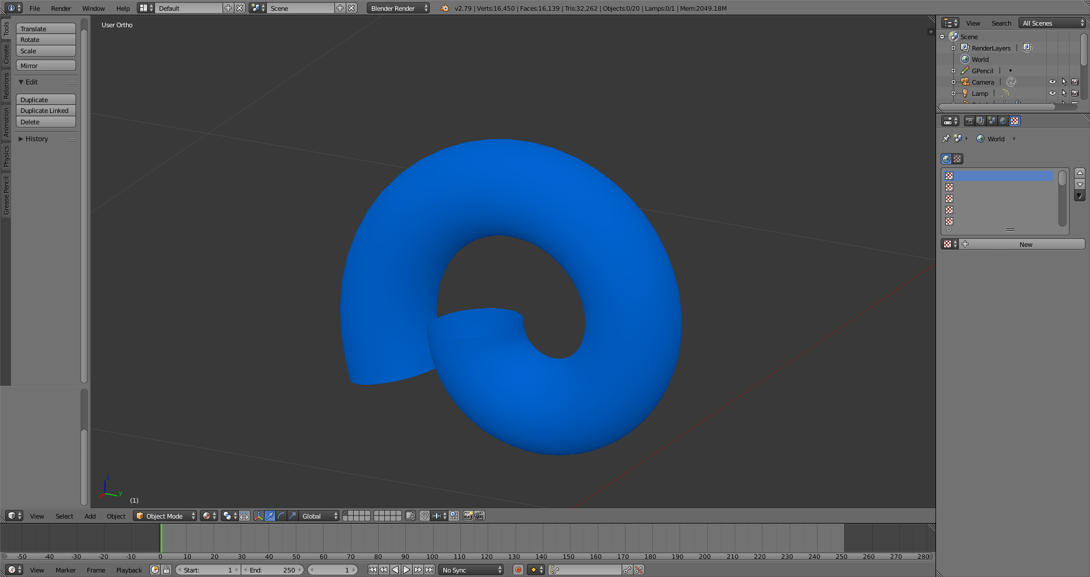Click the End frame field slider
The width and height of the screenshot is (1090, 577).
coord(272,570)
